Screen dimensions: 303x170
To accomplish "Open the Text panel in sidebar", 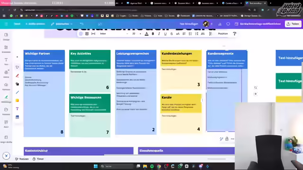I will click(x=6, y=61).
